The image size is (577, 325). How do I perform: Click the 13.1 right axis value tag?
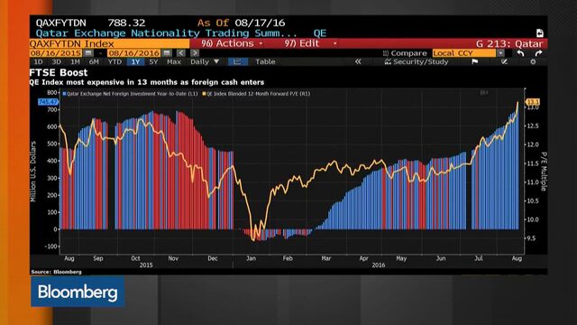point(533,102)
